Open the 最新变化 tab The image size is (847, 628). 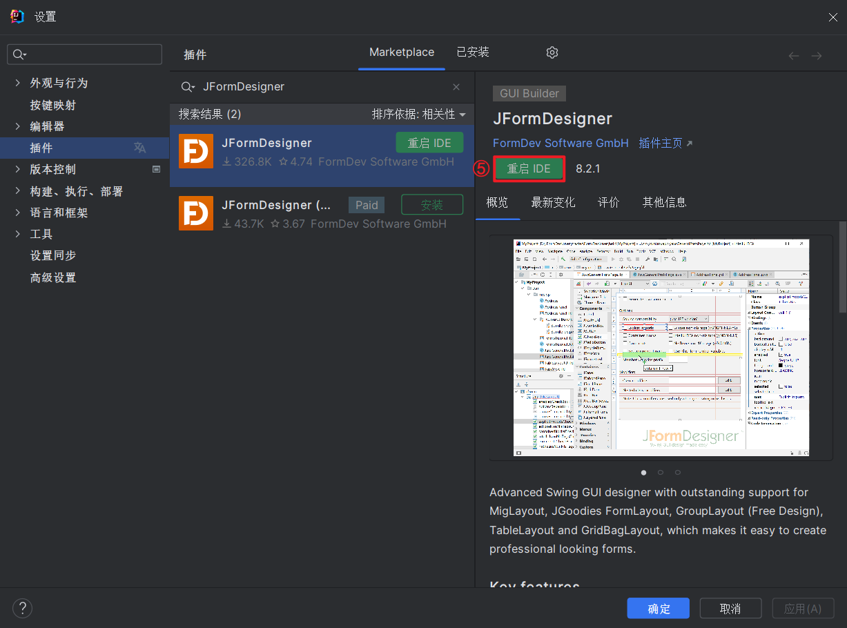553,202
